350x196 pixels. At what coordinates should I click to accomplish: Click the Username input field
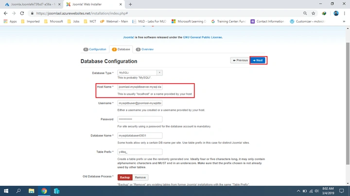pos(140,103)
